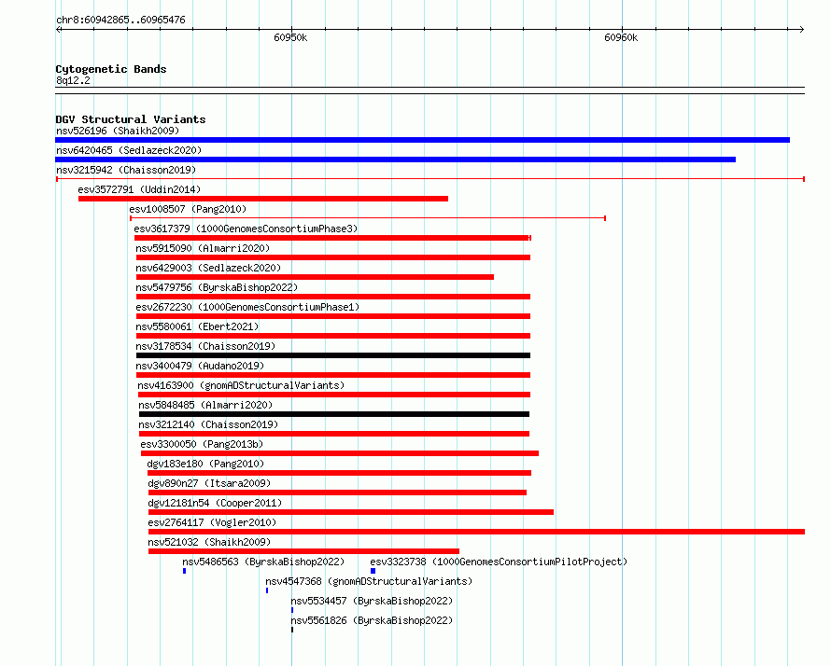Screen dimensions: 831x666
Task: Click the DGV Structural Variants track title
Action: [131, 119]
